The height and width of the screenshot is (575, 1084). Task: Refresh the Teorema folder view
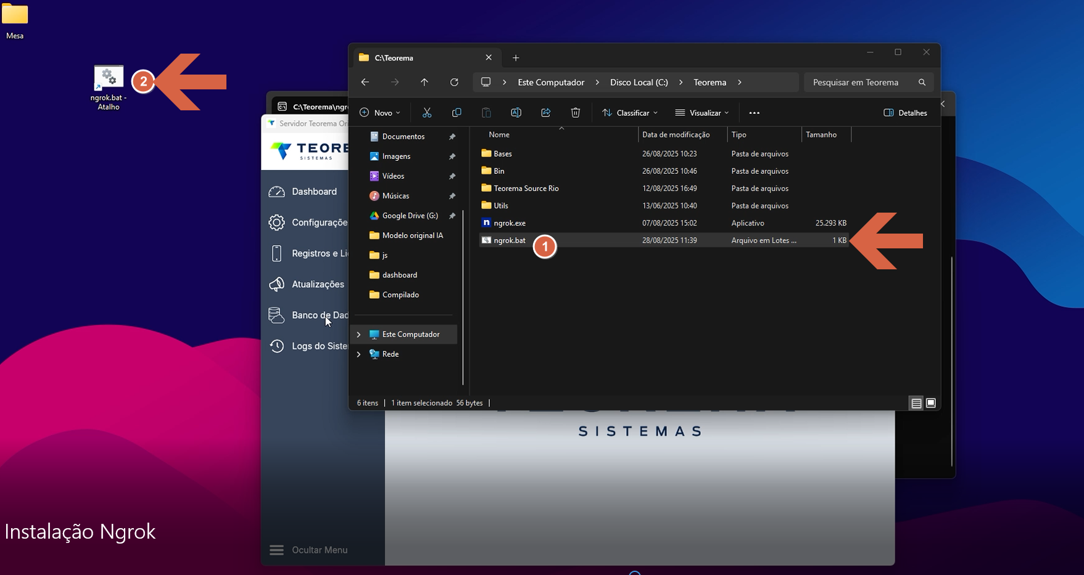pos(454,83)
